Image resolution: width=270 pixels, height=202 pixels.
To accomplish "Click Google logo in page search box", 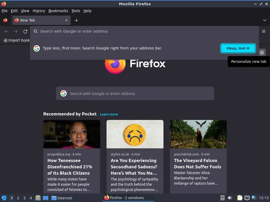I will pos(64,93).
